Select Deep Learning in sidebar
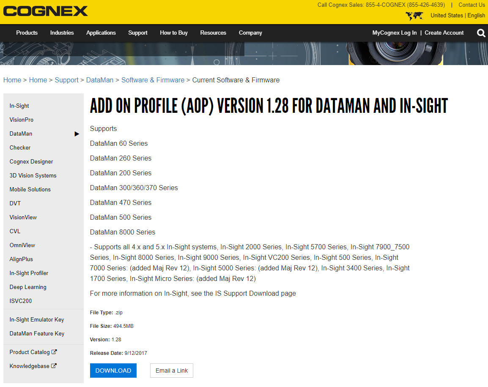 coord(28,287)
